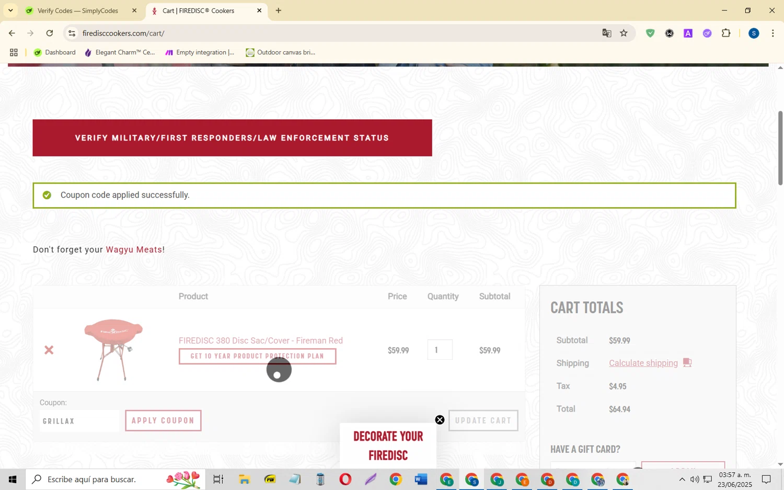Open a new browser tab
784x490 pixels.
279,10
